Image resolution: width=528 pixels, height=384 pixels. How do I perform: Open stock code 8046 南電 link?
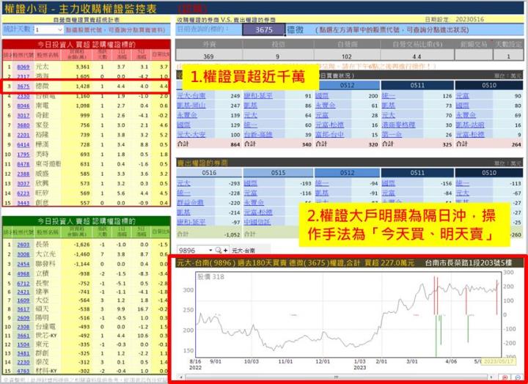tap(23, 106)
